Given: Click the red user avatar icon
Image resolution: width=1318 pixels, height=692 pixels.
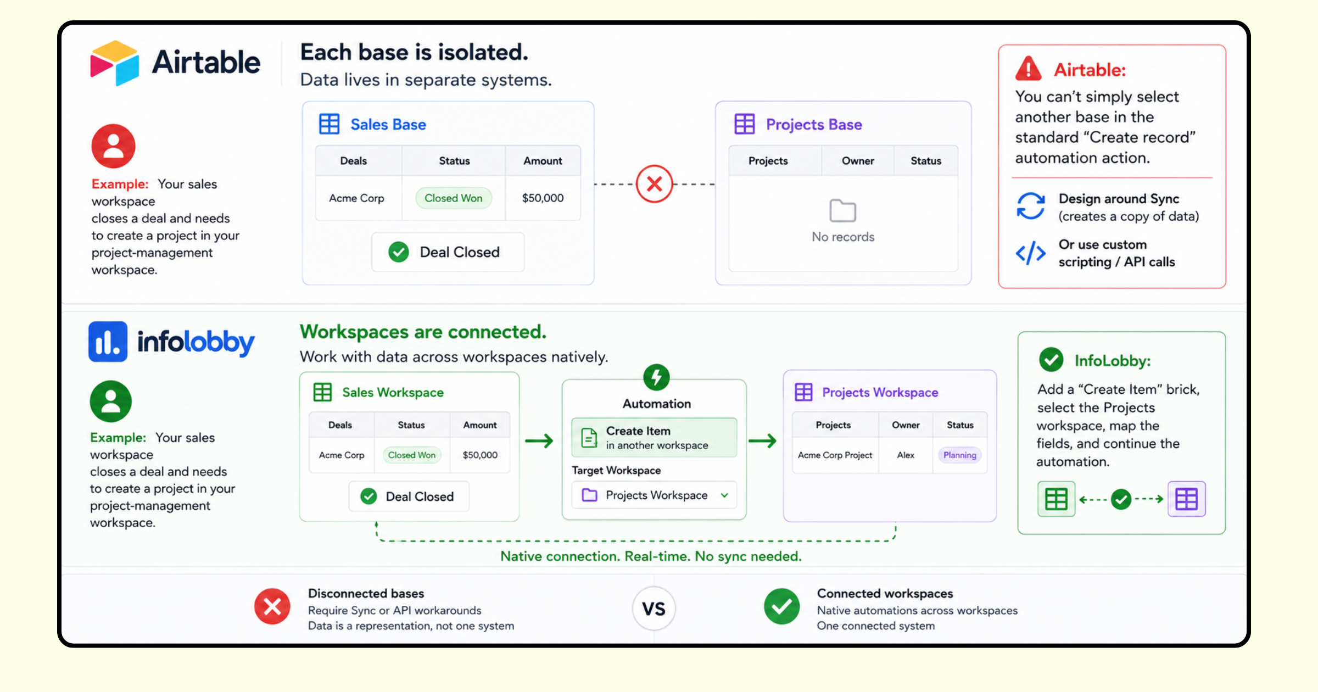Looking at the screenshot, I should [113, 146].
